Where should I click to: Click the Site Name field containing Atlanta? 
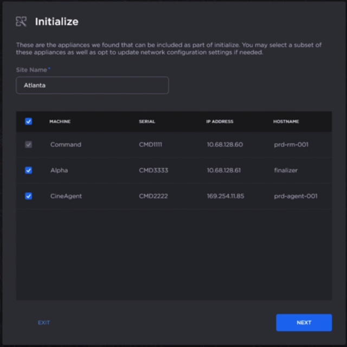[92, 85]
